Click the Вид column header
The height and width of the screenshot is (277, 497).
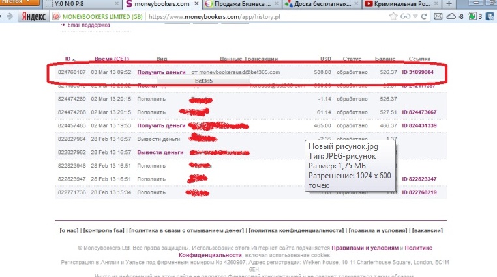point(162,59)
